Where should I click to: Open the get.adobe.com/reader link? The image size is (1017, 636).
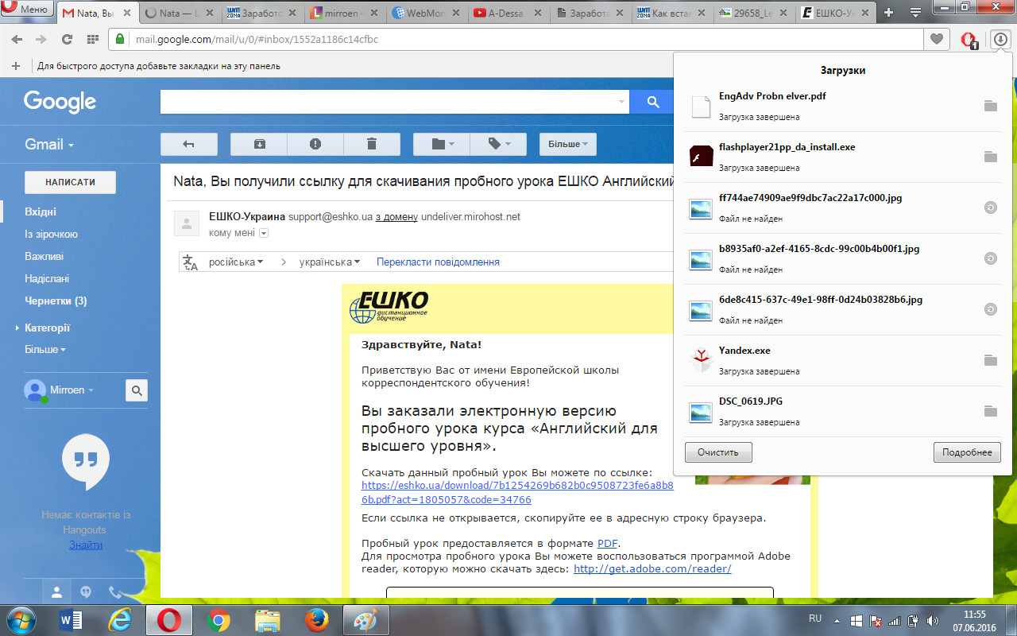coord(652,569)
